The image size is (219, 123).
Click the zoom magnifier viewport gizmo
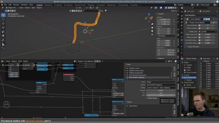(152, 24)
